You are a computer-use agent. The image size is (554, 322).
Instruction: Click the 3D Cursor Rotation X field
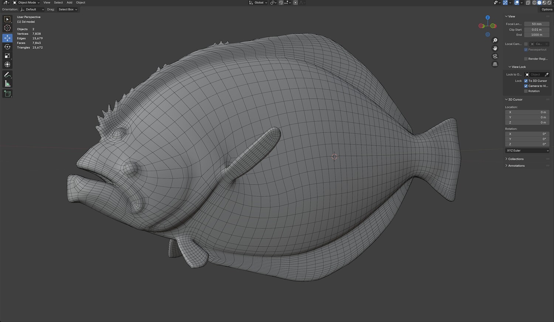pyautogui.click(x=527, y=134)
